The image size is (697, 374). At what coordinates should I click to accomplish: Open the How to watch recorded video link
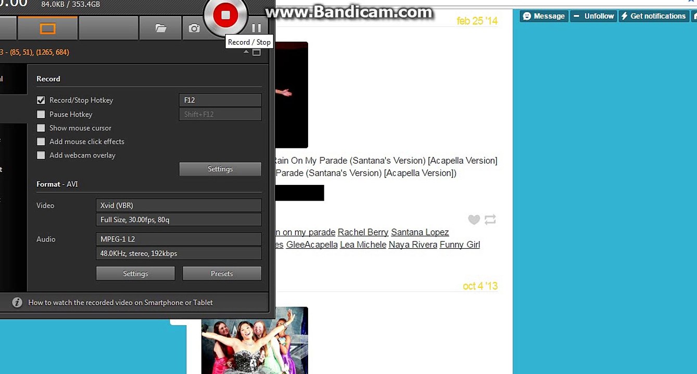pyautogui.click(x=120, y=302)
